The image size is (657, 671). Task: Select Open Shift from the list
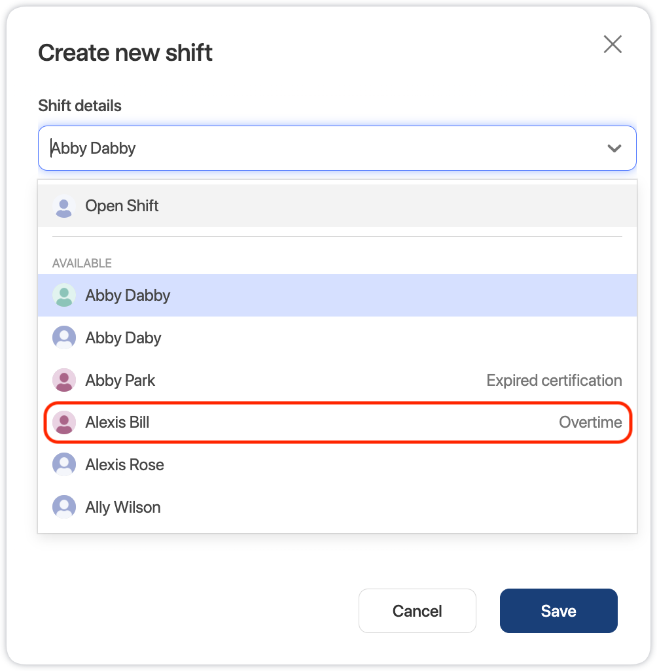tap(337, 206)
